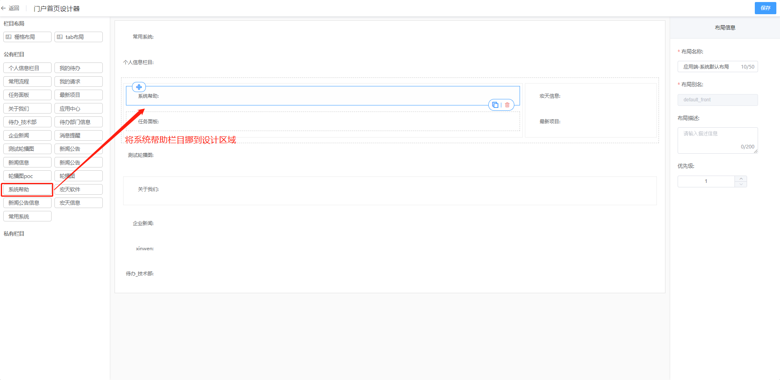Select 待办_技术部 in the left column list
780x380 pixels.
click(x=27, y=122)
